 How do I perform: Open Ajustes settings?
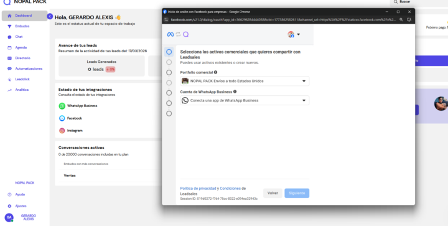point(21,206)
